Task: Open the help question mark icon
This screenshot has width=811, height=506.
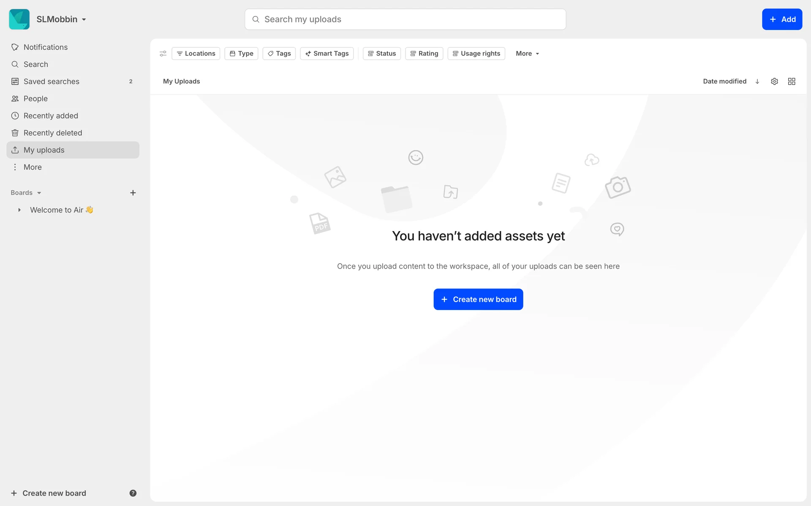Action: 133,493
